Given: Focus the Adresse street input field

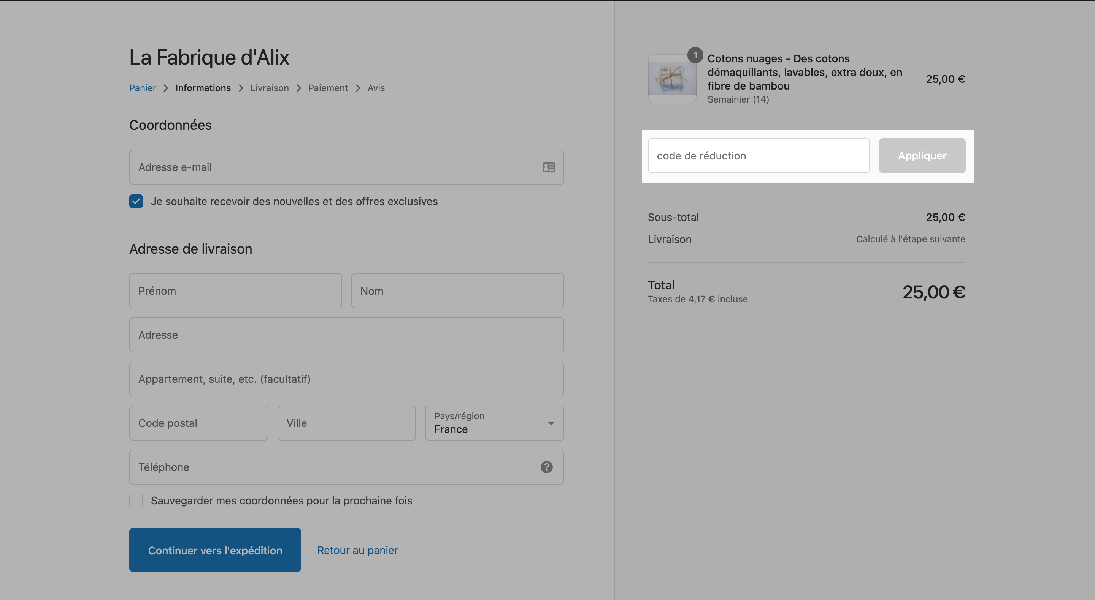Looking at the screenshot, I should 346,335.
